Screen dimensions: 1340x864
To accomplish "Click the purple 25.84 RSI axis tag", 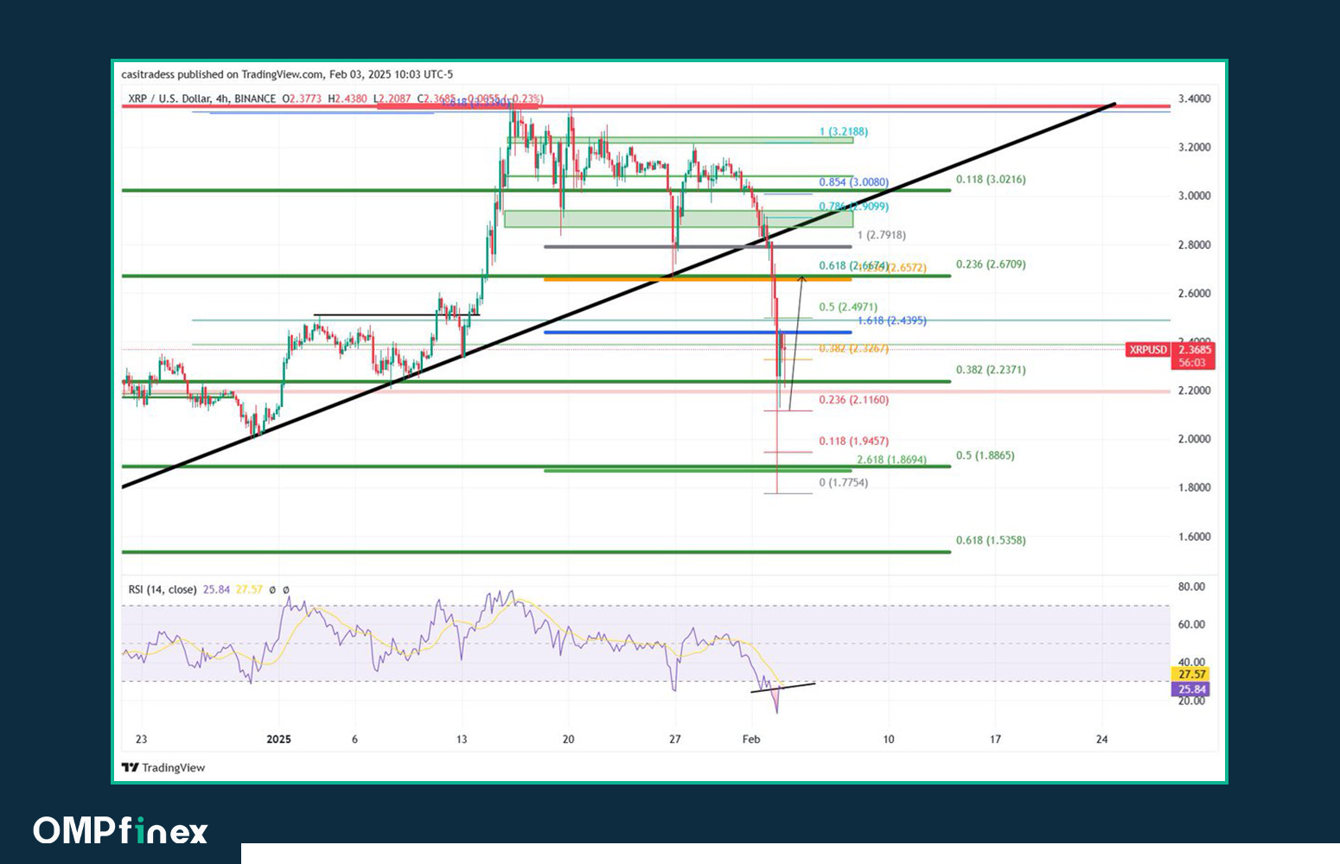I will pos(1192,689).
